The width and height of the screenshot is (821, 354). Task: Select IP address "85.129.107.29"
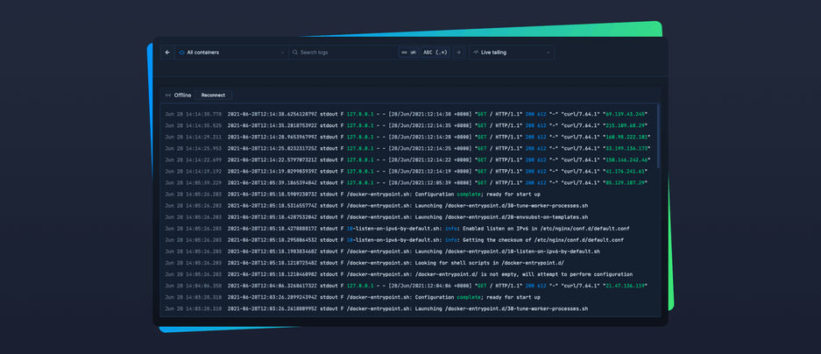(x=626, y=183)
